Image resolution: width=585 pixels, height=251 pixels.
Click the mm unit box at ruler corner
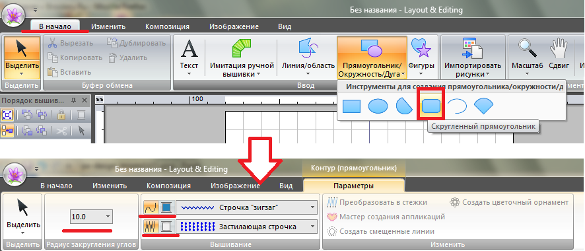point(99,100)
